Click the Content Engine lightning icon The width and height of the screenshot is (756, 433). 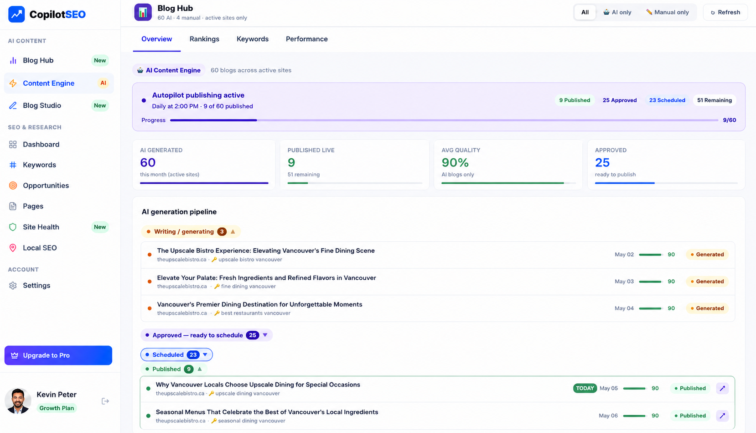(13, 83)
